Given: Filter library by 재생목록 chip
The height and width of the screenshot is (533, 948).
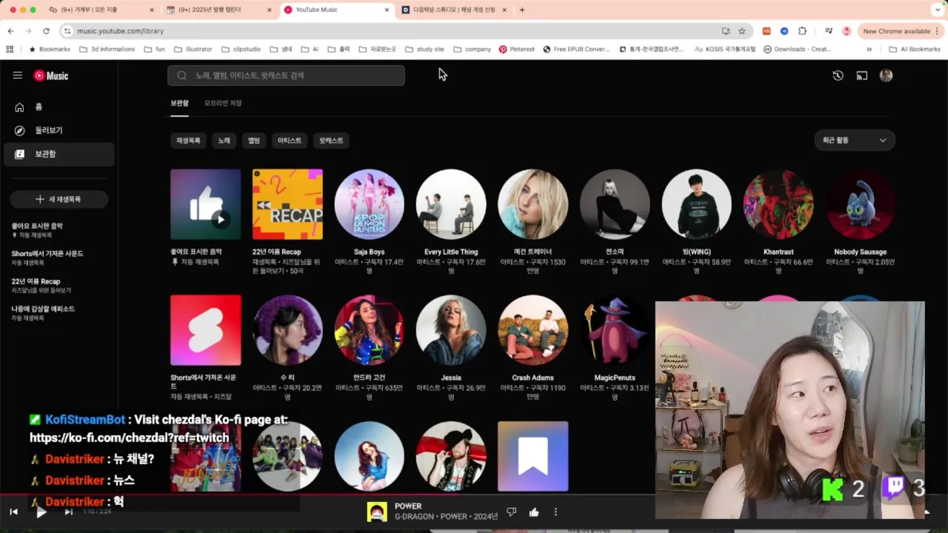Looking at the screenshot, I should (188, 140).
